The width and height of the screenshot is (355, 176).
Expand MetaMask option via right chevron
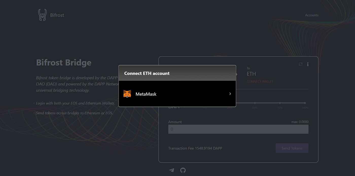[230, 94]
